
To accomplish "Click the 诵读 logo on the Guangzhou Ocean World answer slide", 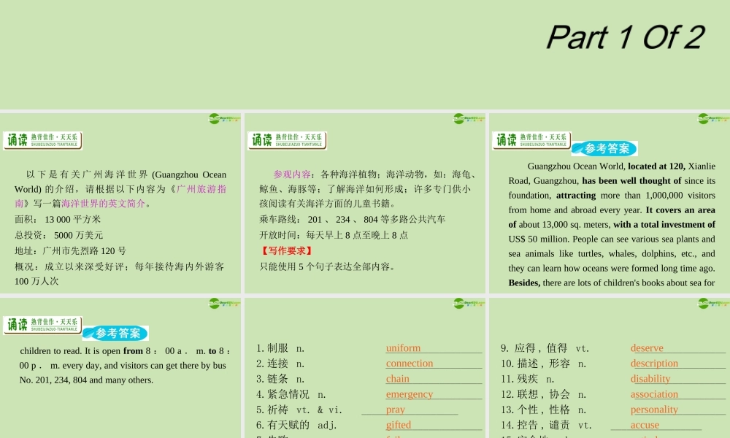I will (x=531, y=140).
